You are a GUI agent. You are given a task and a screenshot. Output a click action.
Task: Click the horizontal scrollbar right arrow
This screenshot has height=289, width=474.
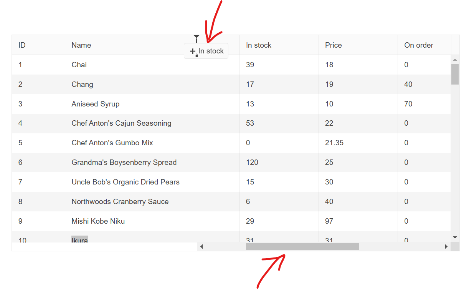[446, 246]
